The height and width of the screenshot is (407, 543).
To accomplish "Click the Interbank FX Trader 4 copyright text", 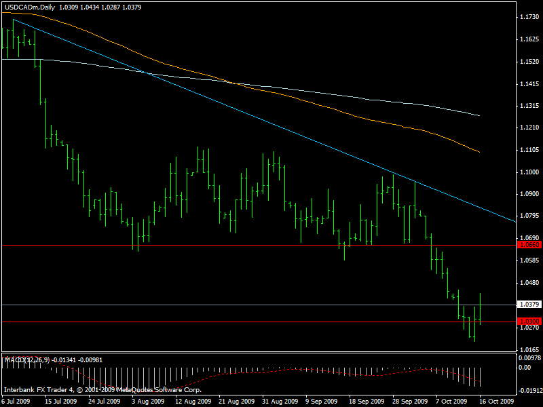I will point(102,390).
